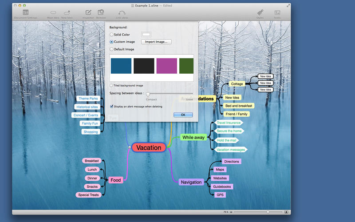Viewport: 355px width, 222px height.
Task: Click the fit-to-window icon in status bar
Action: pyautogui.click(x=286, y=212)
